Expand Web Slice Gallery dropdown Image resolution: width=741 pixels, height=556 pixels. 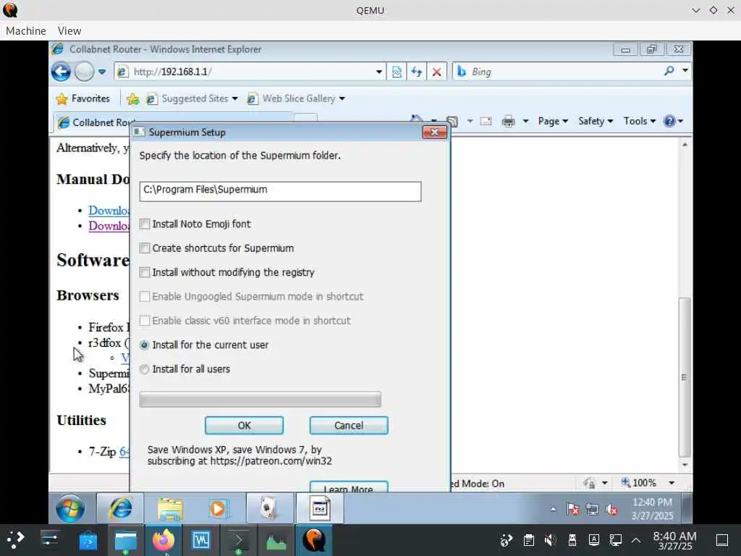point(342,98)
